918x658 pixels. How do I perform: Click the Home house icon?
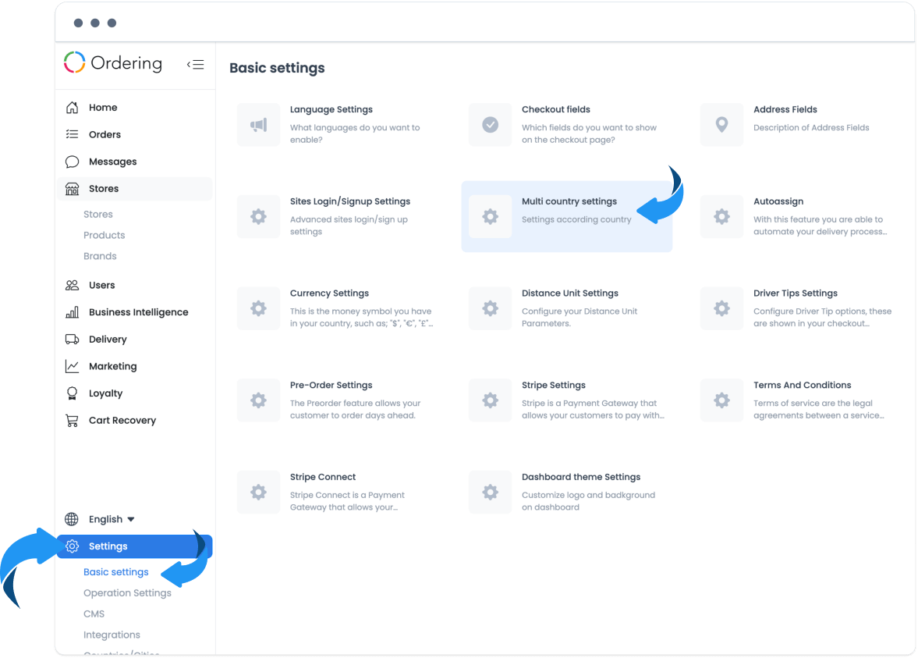click(72, 107)
